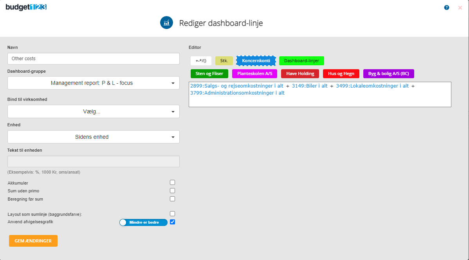
Task: Pick the magenta Planteskolen A/S button
Action: [254, 74]
